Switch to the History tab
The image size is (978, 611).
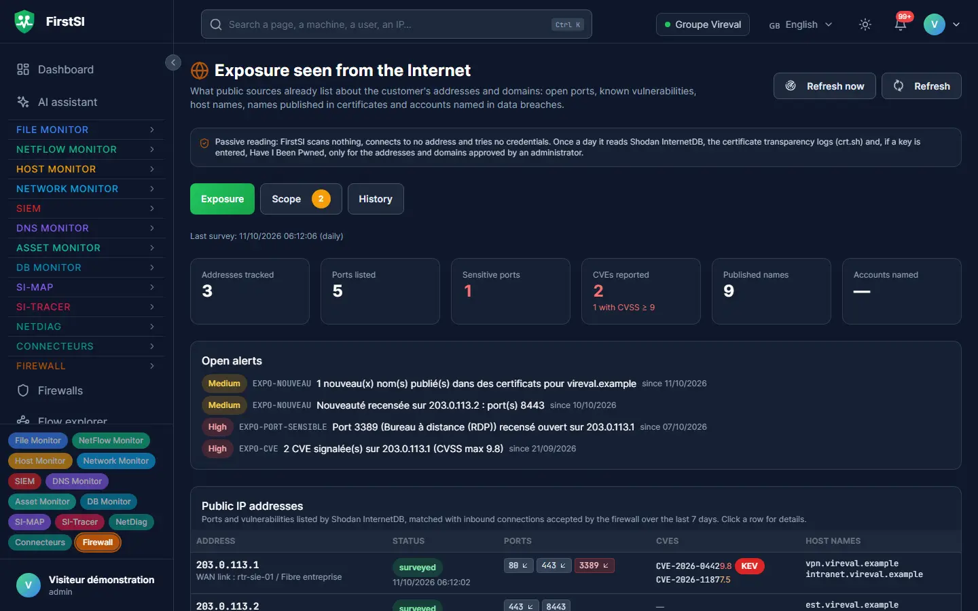(x=376, y=199)
